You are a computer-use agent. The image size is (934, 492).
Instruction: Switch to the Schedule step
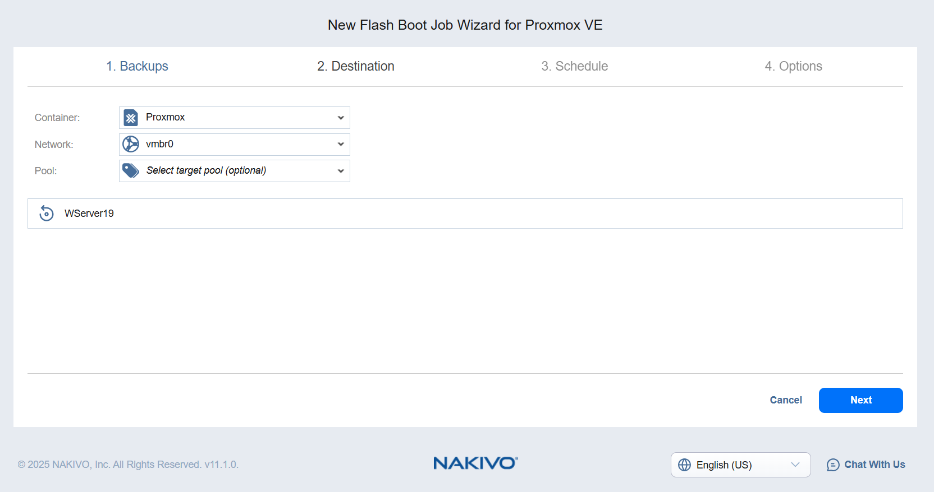pos(575,66)
